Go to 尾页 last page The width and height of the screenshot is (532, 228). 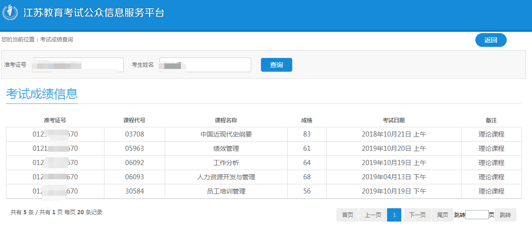442,215
